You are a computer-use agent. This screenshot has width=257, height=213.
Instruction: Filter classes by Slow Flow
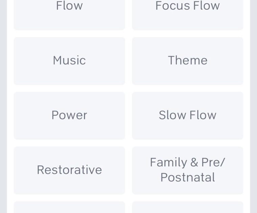click(187, 115)
